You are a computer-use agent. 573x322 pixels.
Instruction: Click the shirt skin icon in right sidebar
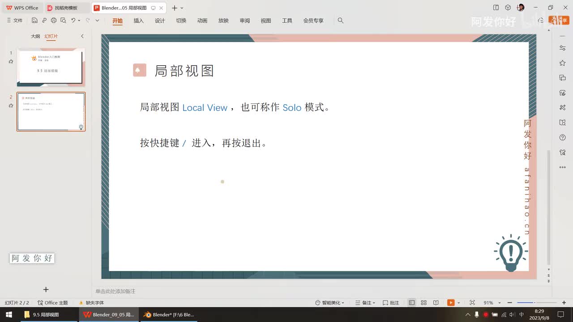tap(563, 152)
